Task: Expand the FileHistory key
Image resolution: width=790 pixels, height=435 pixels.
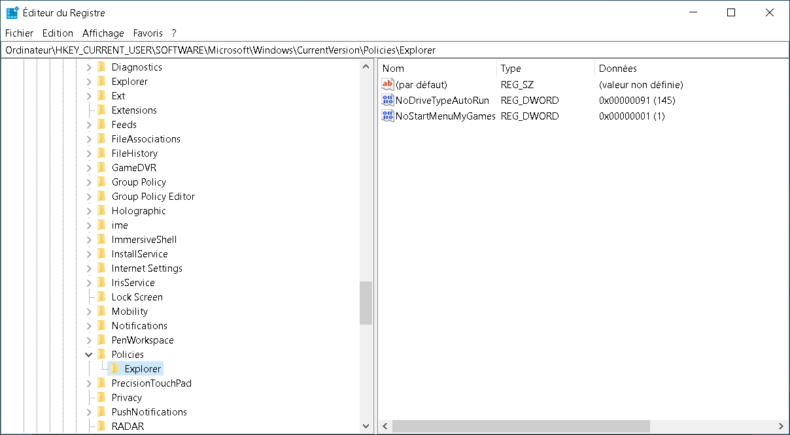Action: click(89, 153)
